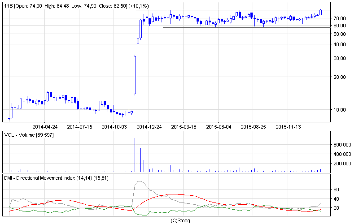The width and height of the screenshot is (359, 224).
Task: Click the 11B price header text
Action: pos(76,6)
